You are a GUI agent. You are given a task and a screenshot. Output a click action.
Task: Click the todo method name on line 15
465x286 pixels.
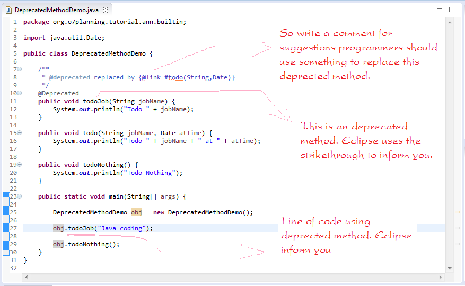pos(90,133)
